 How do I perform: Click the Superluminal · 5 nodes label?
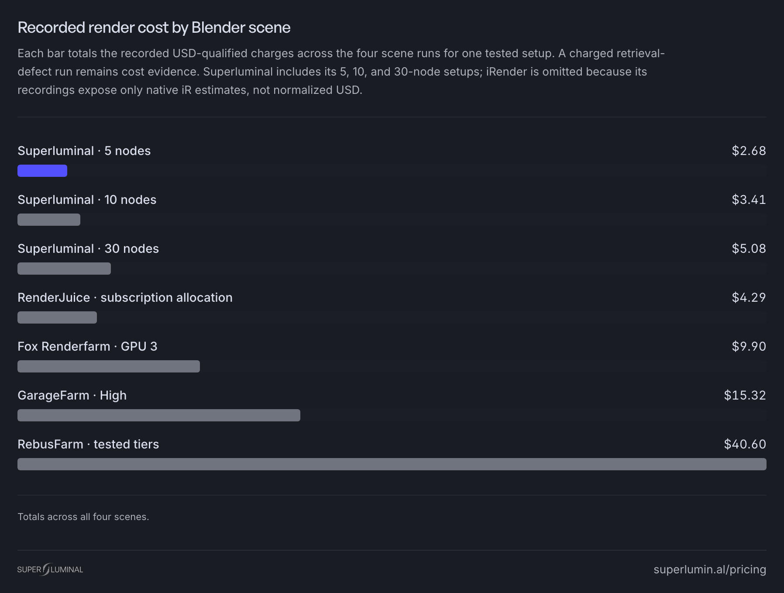pos(84,151)
